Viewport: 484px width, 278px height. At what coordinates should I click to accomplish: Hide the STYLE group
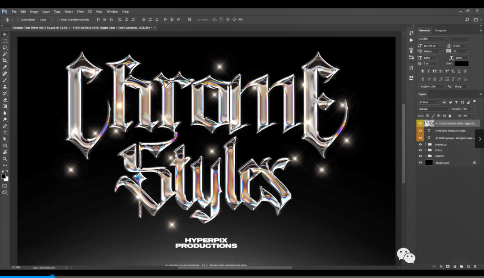coord(420,150)
